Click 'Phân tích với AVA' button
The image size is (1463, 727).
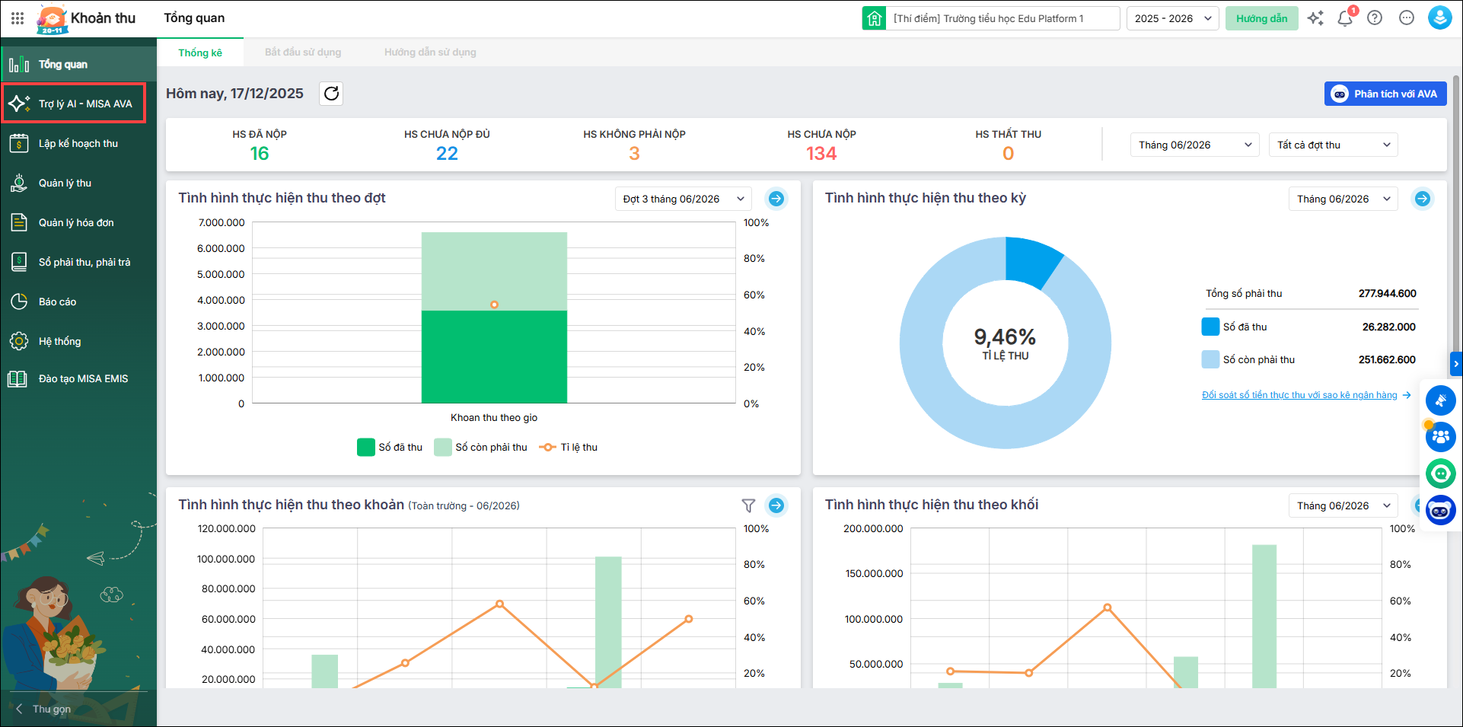(1385, 94)
